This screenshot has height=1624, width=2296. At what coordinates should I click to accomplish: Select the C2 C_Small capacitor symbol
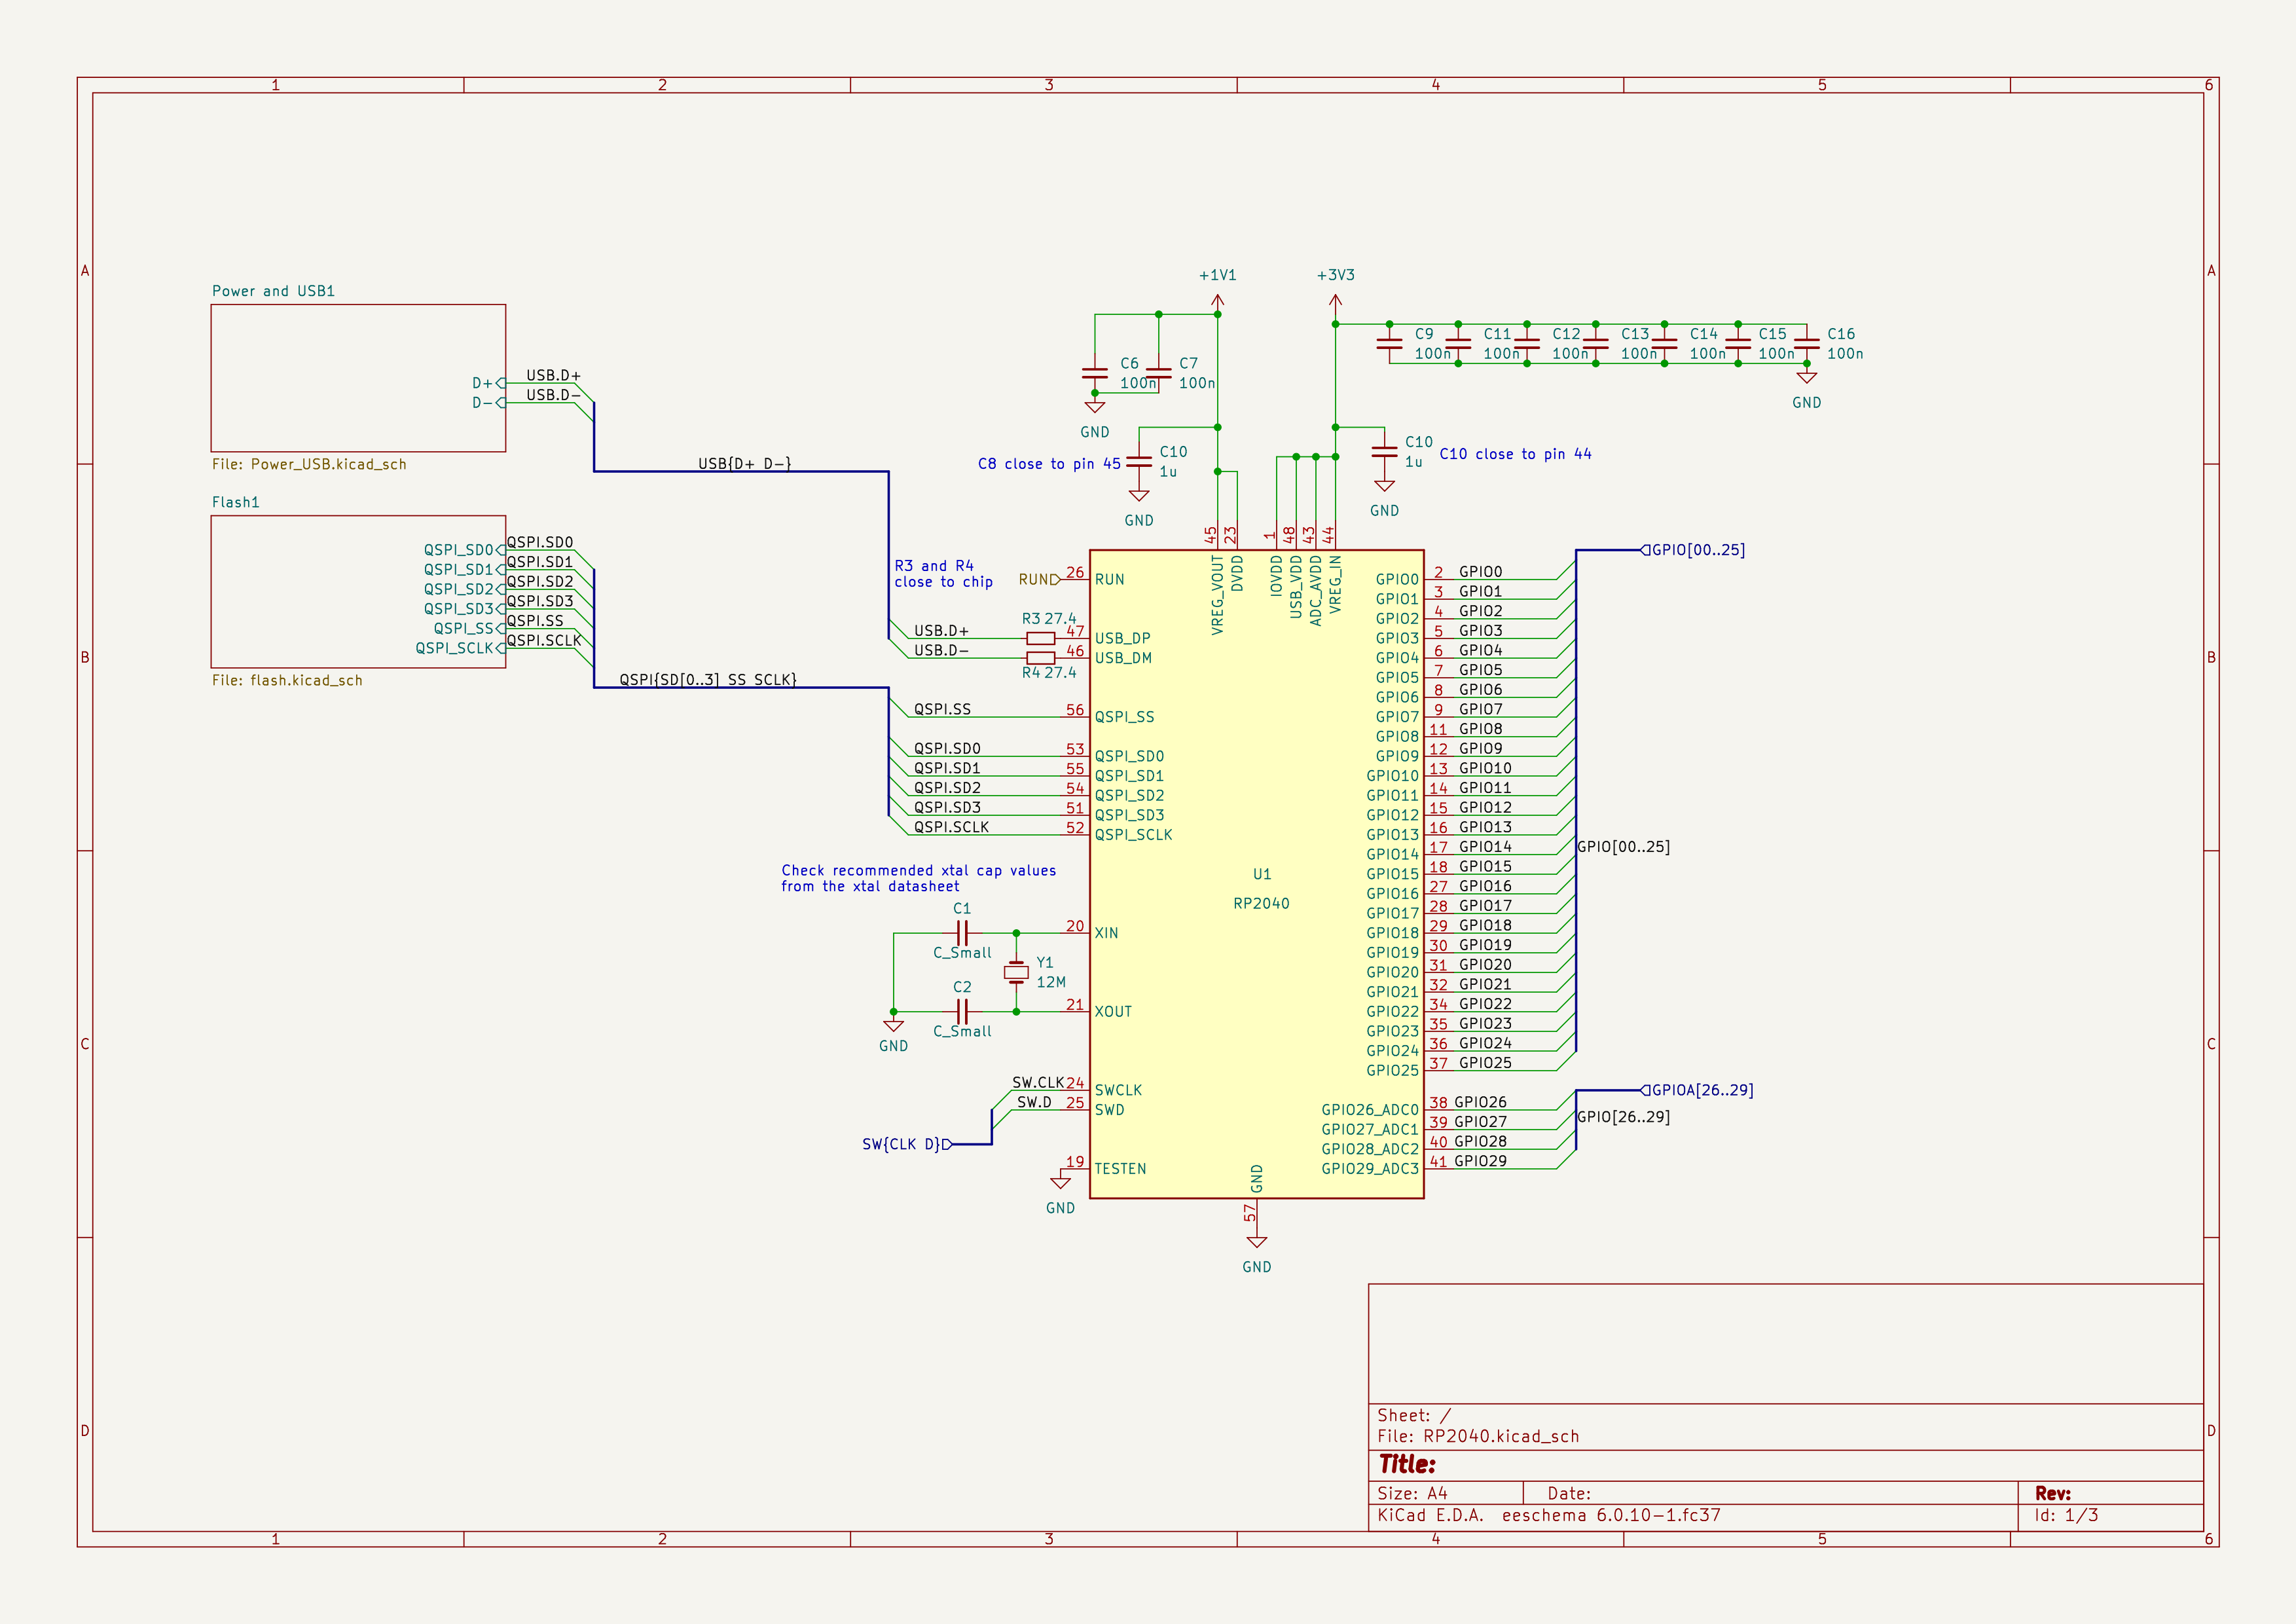click(x=962, y=1012)
